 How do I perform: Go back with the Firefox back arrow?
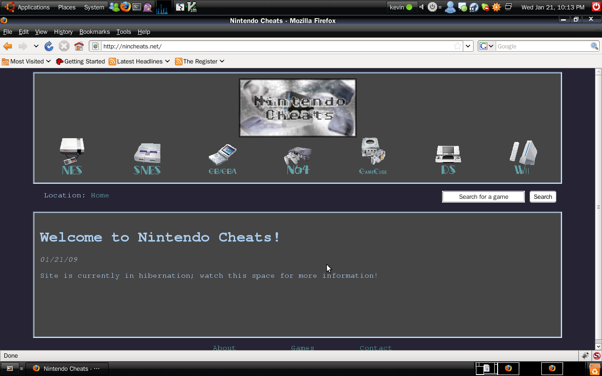pyautogui.click(x=8, y=46)
